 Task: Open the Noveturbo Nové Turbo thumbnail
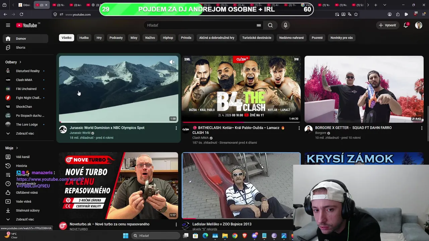click(x=119, y=185)
